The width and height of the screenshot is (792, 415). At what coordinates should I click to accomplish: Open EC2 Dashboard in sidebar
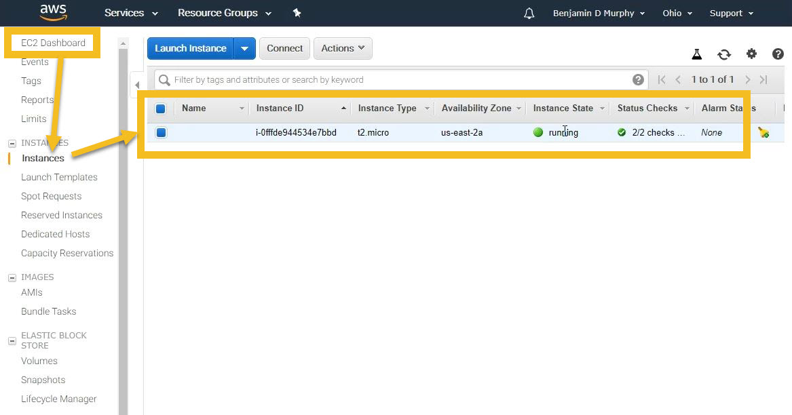tap(53, 43)
